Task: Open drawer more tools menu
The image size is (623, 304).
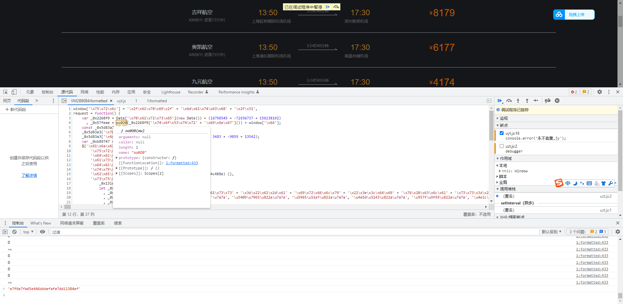Action: point(5,223)
